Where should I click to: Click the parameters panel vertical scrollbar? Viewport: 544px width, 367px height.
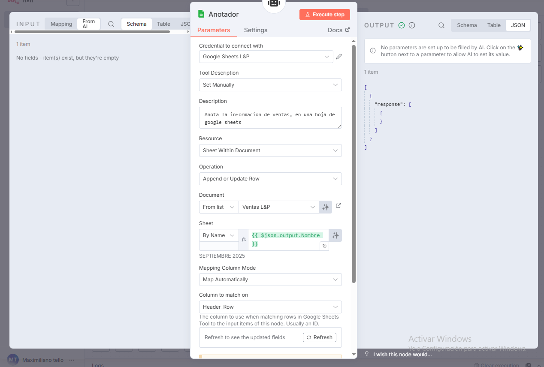pyautogui.click(x=354, y=164)
